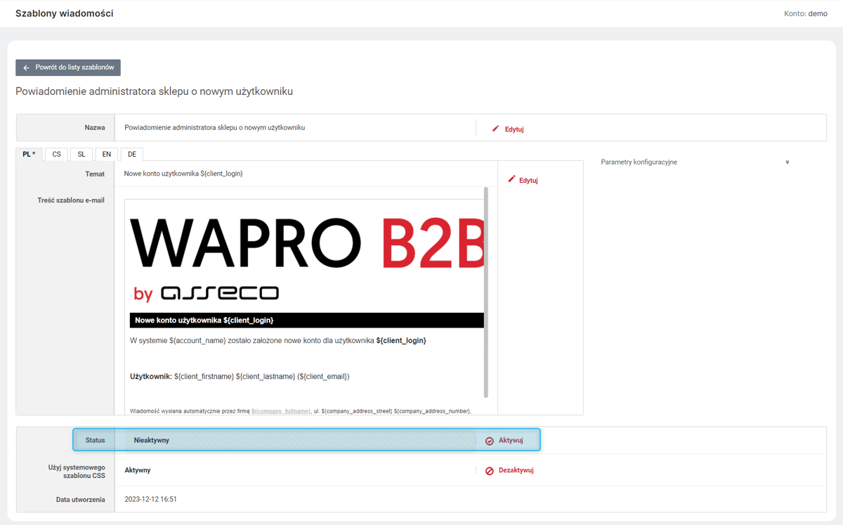Viewport: 843px width, 525px height.
Task: Click the pencil icon beside Nazwa row
Action: pos(496,129)
